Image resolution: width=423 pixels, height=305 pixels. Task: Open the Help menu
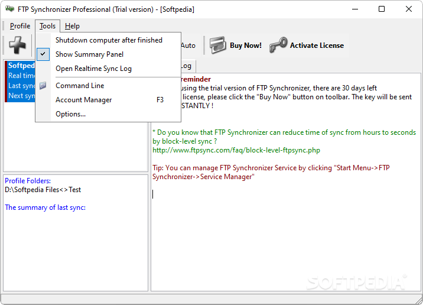72,26
